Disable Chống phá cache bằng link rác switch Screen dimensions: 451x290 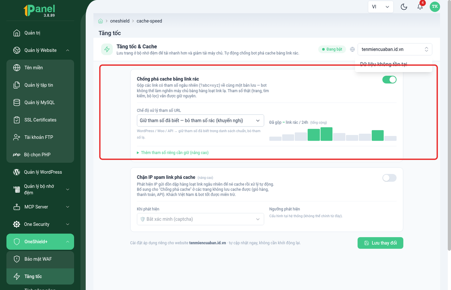[389, 80]
